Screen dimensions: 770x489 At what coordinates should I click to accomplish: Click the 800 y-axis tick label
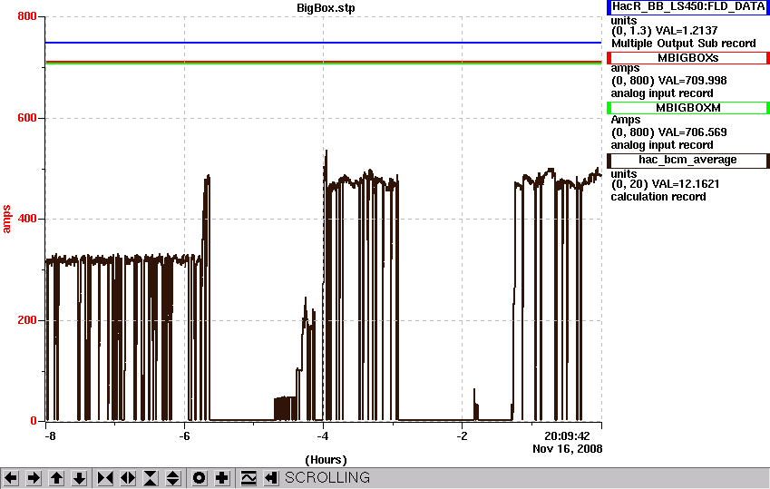click(27, 16)
